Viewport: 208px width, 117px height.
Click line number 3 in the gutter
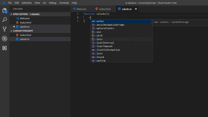pyautogui.click(x=78, y=21)
